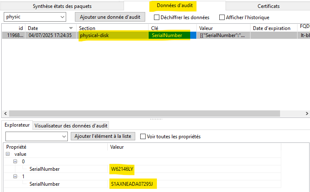Switch to 'Visualisateur des données d'audit' tab

(71, 125)
